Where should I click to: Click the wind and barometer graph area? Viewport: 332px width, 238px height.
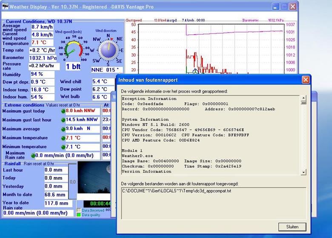pos(211,49)
